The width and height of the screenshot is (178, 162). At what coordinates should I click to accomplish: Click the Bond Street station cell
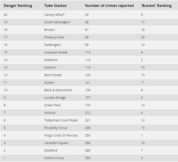click(x=53, y=75)
